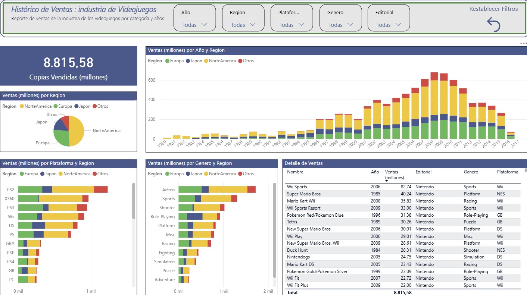Screen dimensions: 527x295
Task: Select the Mario Kart Wii row
Action: pyautogui.click(x=403, y=201)
